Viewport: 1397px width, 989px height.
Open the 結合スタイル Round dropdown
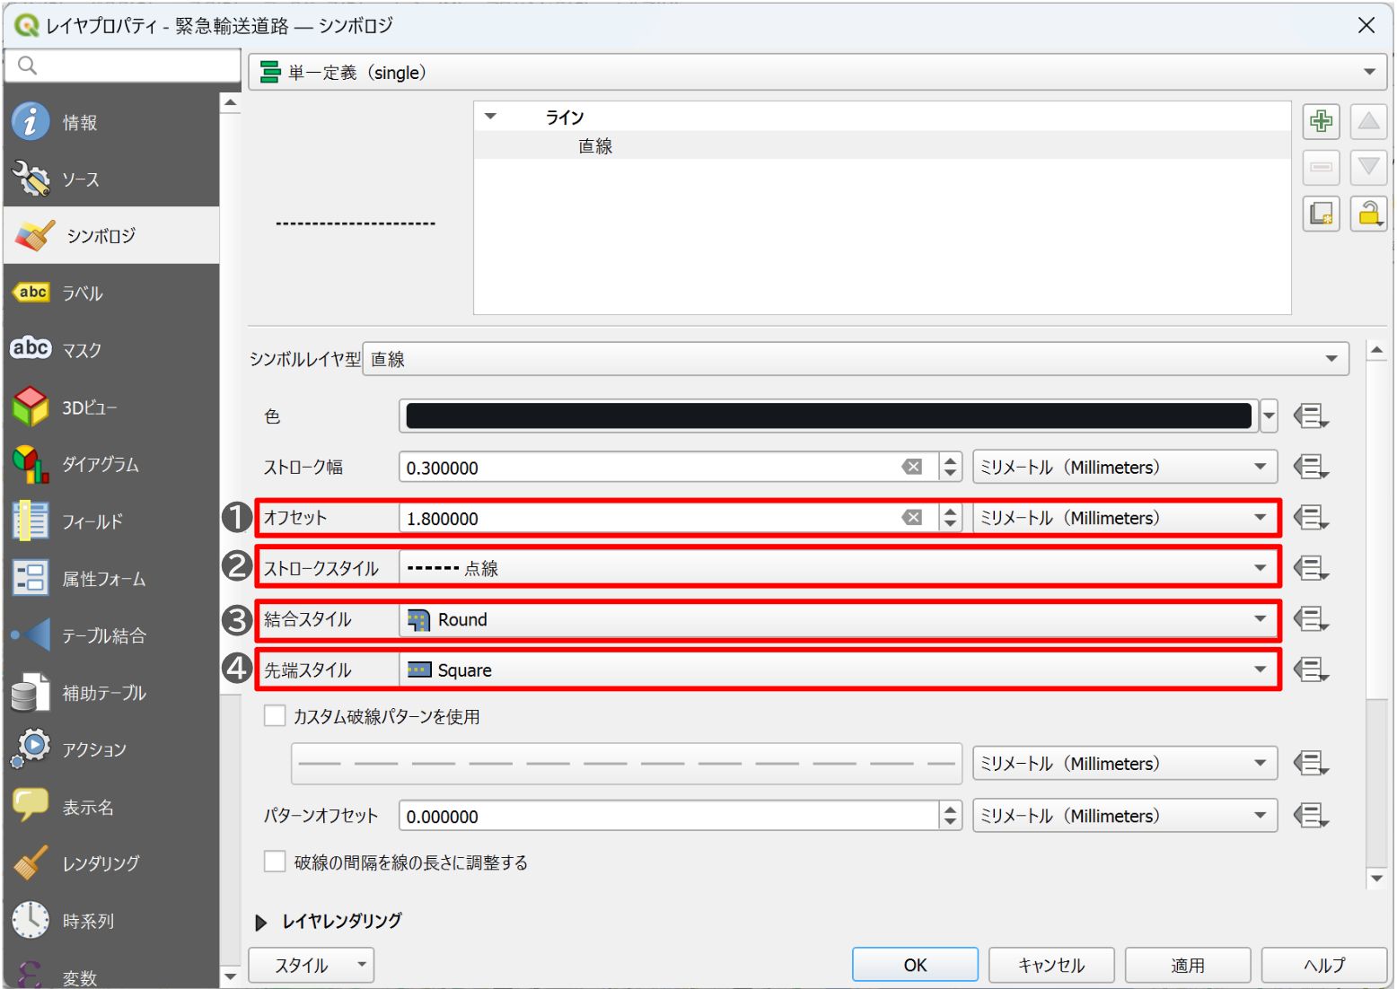point(838,619)
